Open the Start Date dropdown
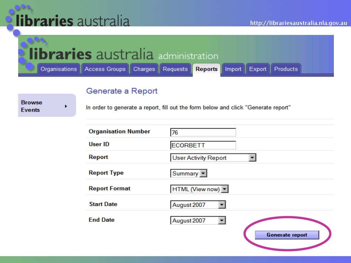Viewport: 351px width, 263px height. [198, 205]
